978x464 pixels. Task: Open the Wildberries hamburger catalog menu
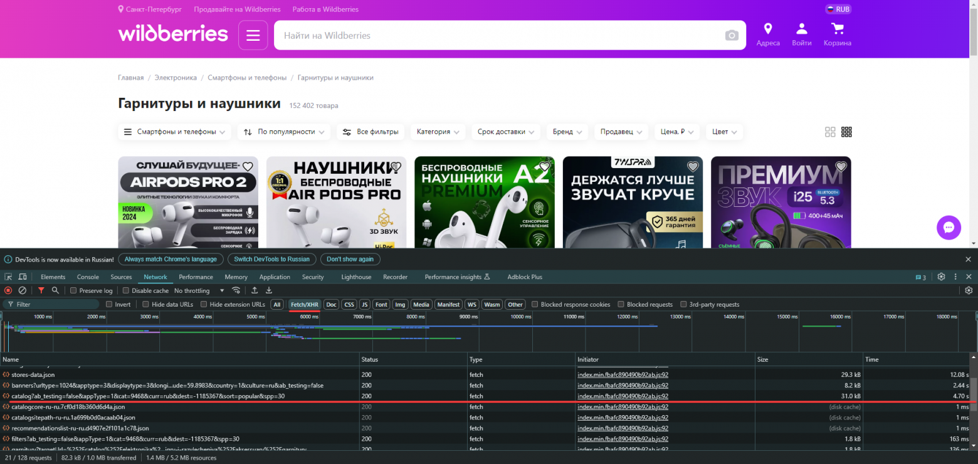point(253,35)
